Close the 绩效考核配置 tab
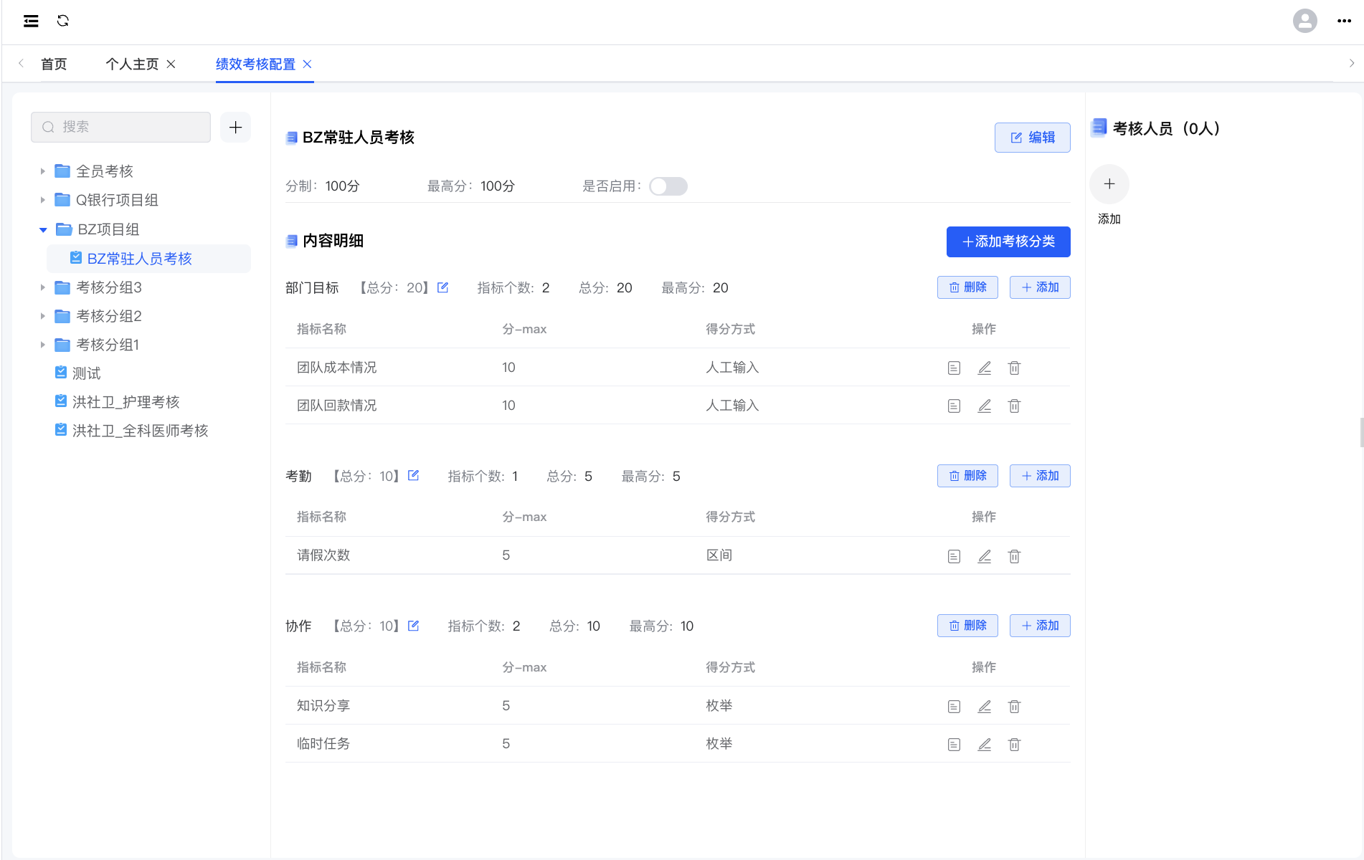The height and width of the screenshot is (860, 1364). click(307, 64)
